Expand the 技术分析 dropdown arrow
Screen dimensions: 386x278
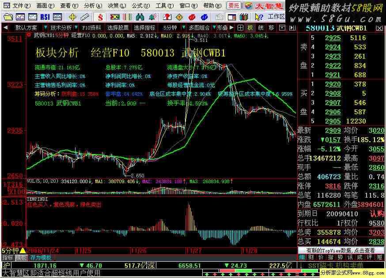76,27
